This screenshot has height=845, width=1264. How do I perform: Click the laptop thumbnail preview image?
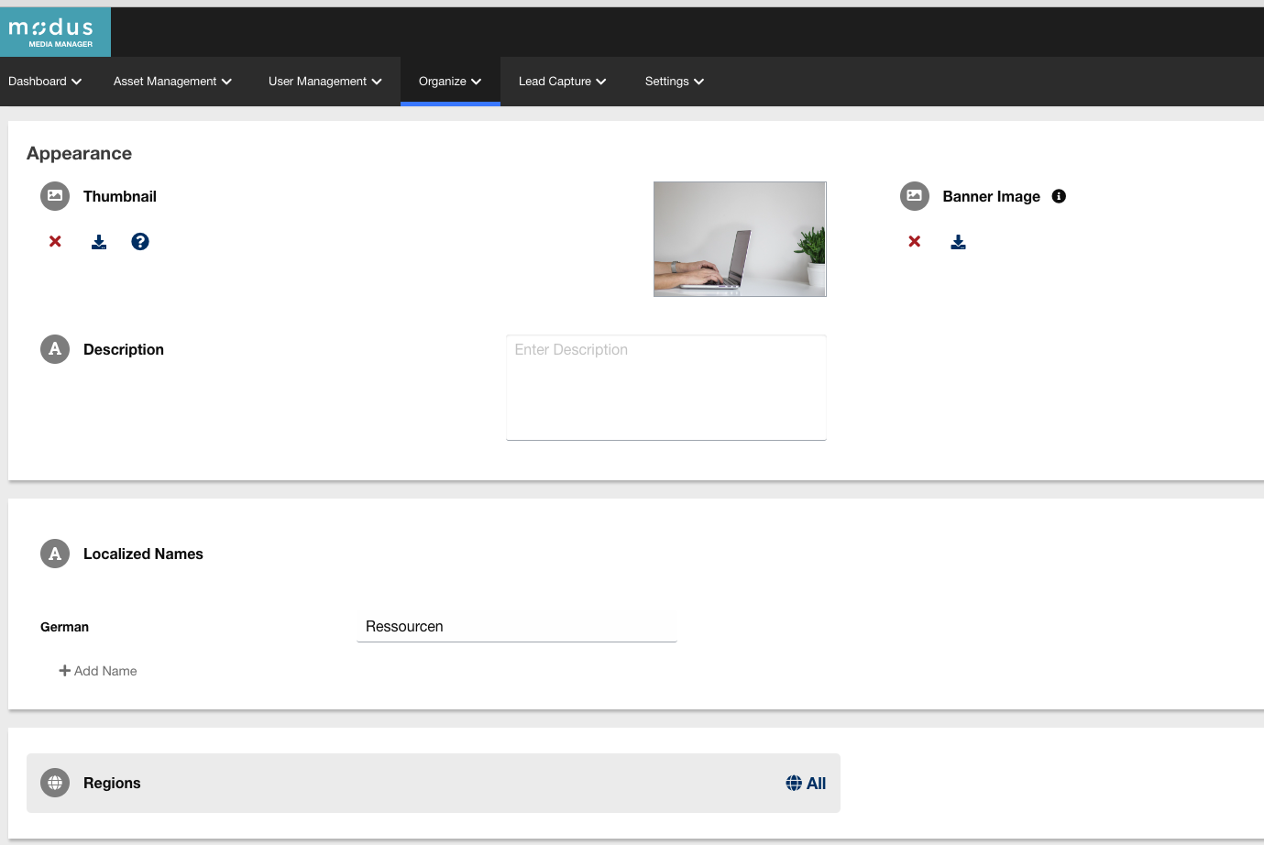[740, 239]
